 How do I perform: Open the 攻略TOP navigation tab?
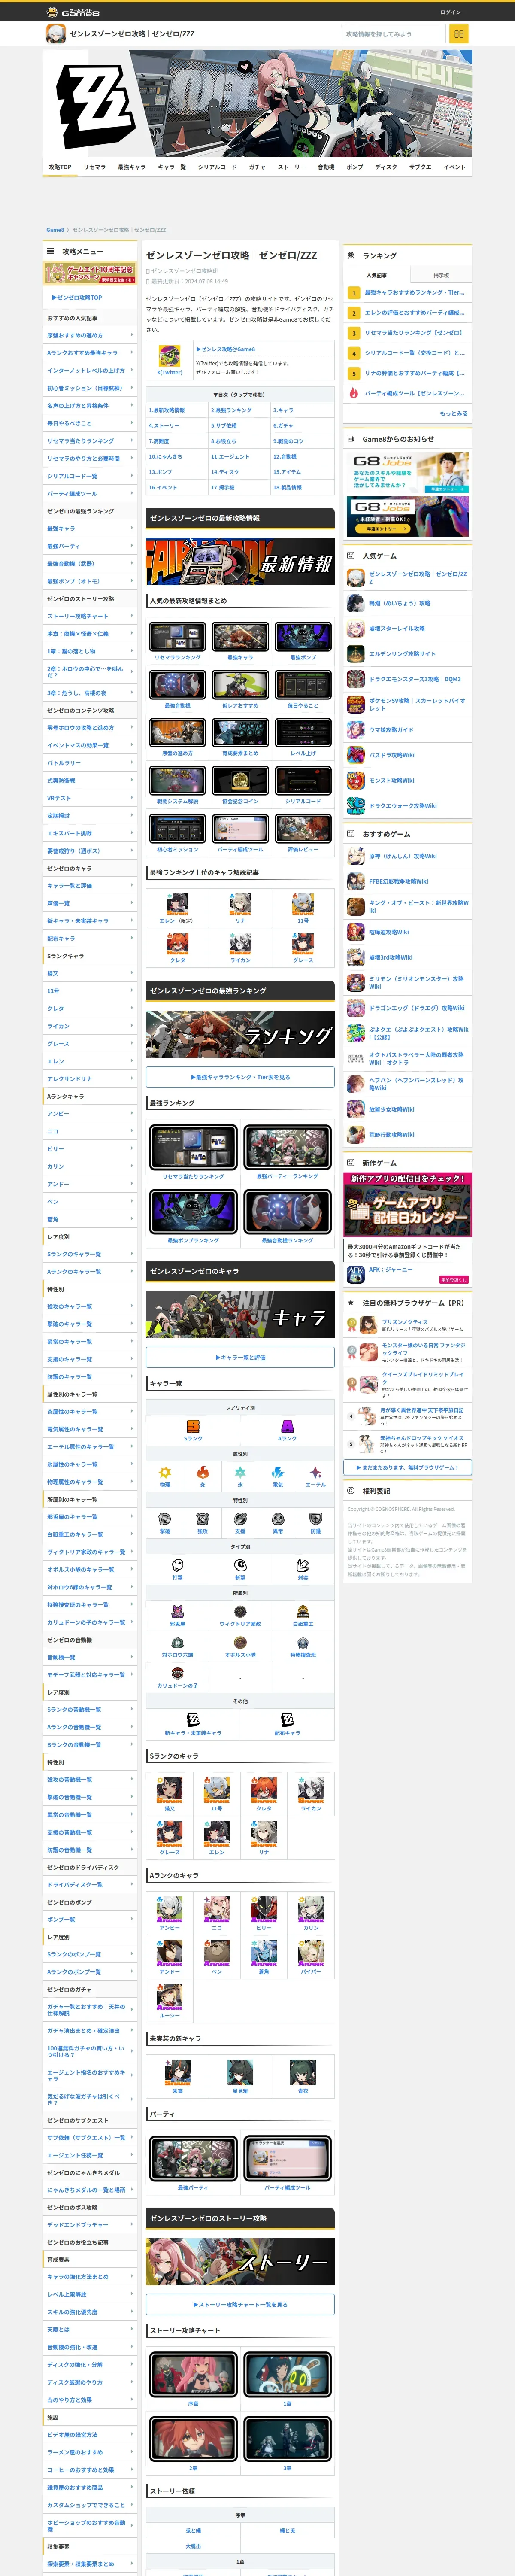pyautogui.click(x=60, y=167)
